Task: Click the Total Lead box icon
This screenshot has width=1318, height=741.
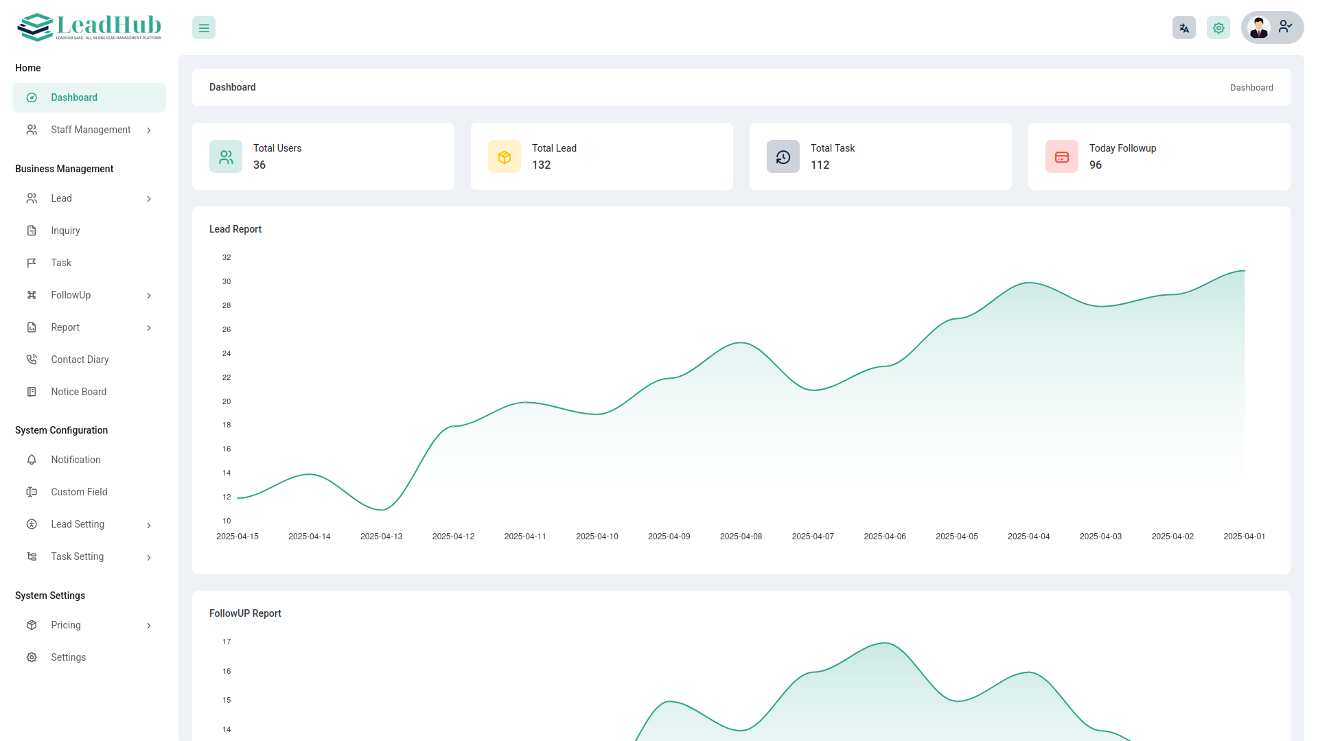Action: (505, 157)
